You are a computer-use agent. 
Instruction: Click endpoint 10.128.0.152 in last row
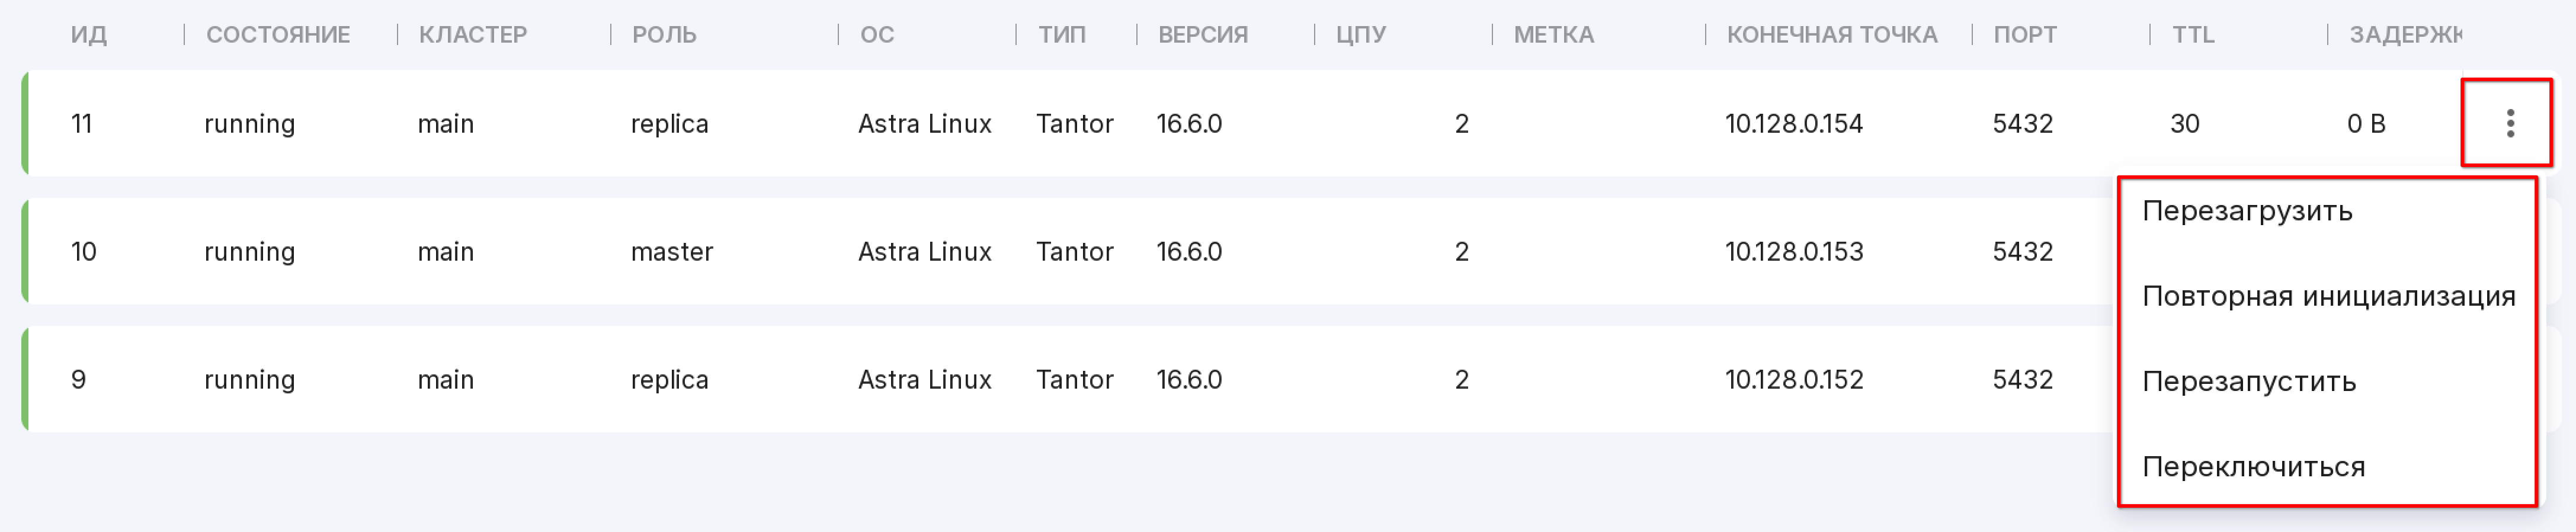click(1794, 380)
